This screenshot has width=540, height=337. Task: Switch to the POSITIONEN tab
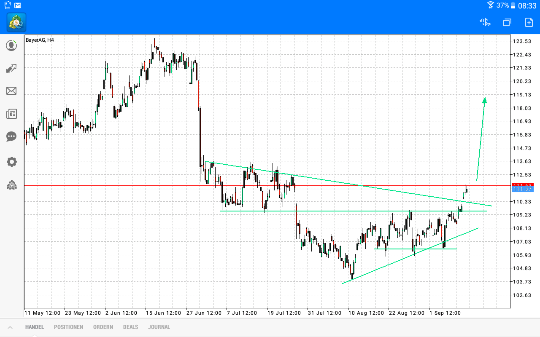[x=68, y=327]
